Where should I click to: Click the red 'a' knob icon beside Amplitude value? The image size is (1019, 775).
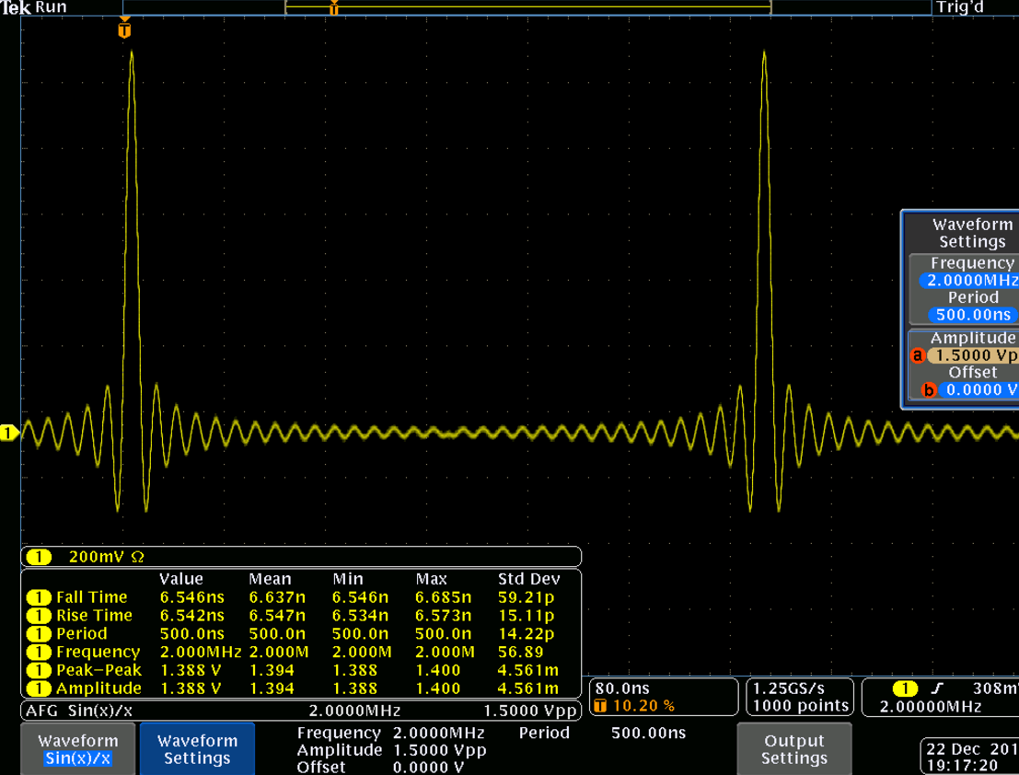[x=918, y=355]
